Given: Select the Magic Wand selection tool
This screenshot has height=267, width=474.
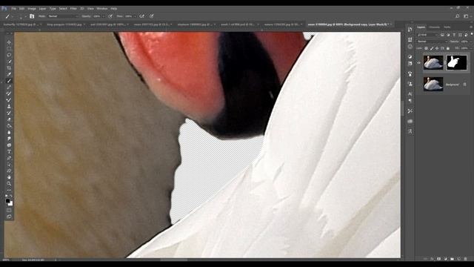Looking at the screenshot, I should tap(9, 62).
